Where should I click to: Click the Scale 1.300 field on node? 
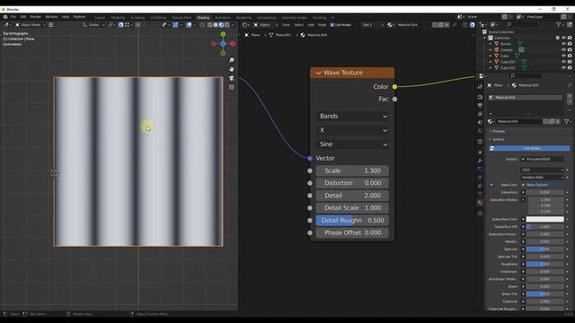pos(352,170)
